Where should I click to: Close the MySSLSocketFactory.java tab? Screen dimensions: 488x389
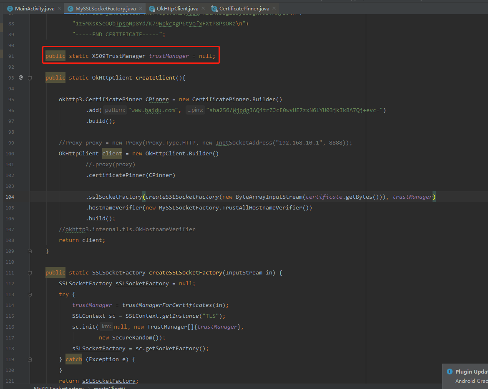coord(141,9)
